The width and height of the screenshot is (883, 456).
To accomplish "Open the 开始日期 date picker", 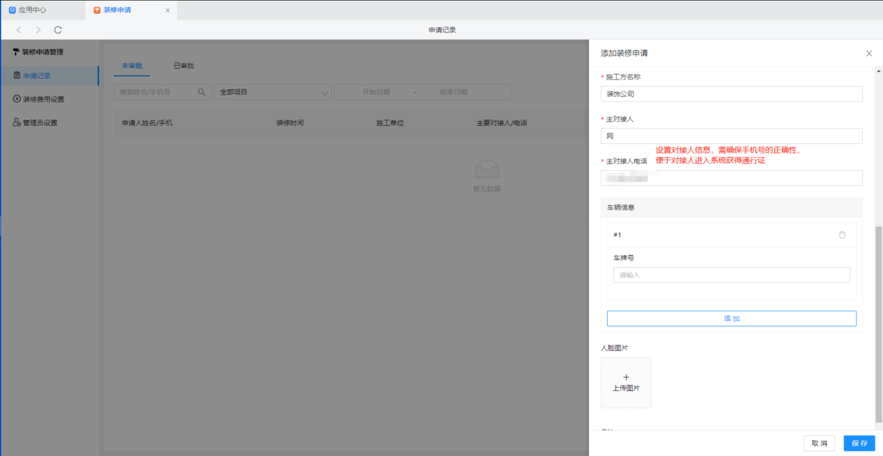I will click(x=376, y=92).
